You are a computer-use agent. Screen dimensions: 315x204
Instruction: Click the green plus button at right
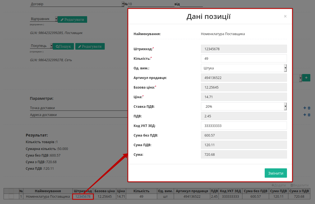pyautogui.click(x=306, y=78)
